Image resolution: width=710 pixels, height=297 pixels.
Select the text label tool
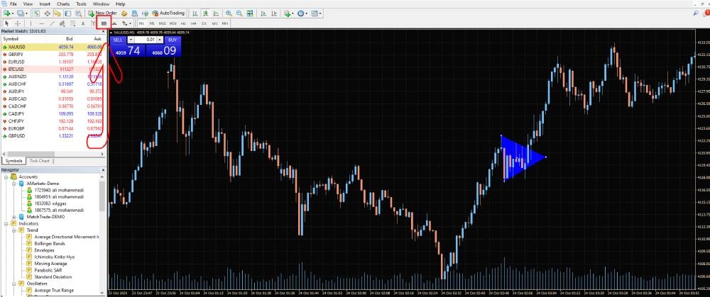[x=83, y=23]
